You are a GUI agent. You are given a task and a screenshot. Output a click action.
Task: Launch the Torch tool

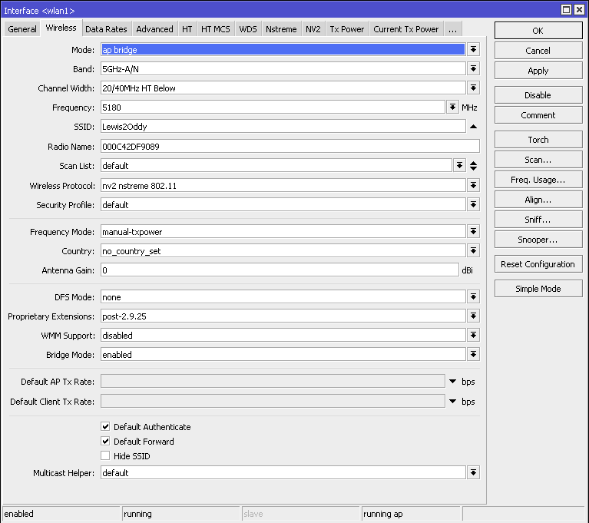[538, 140]
